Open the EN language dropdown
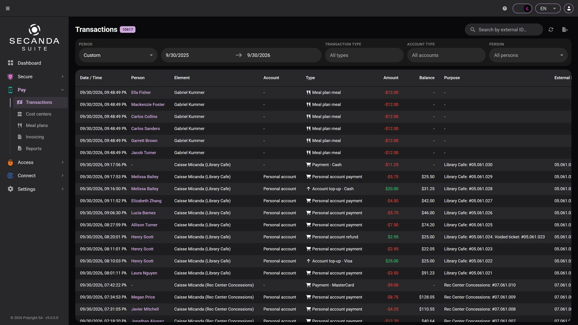Image resolution: width=578 pixels, height=325 pixels. [x=548, y=8]
